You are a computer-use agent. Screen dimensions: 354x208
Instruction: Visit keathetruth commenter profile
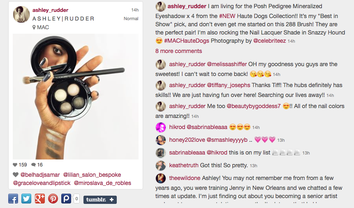(x=184, y=165)
